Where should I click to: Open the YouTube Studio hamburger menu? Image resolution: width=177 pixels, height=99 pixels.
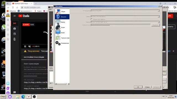(x=15, y=16)
